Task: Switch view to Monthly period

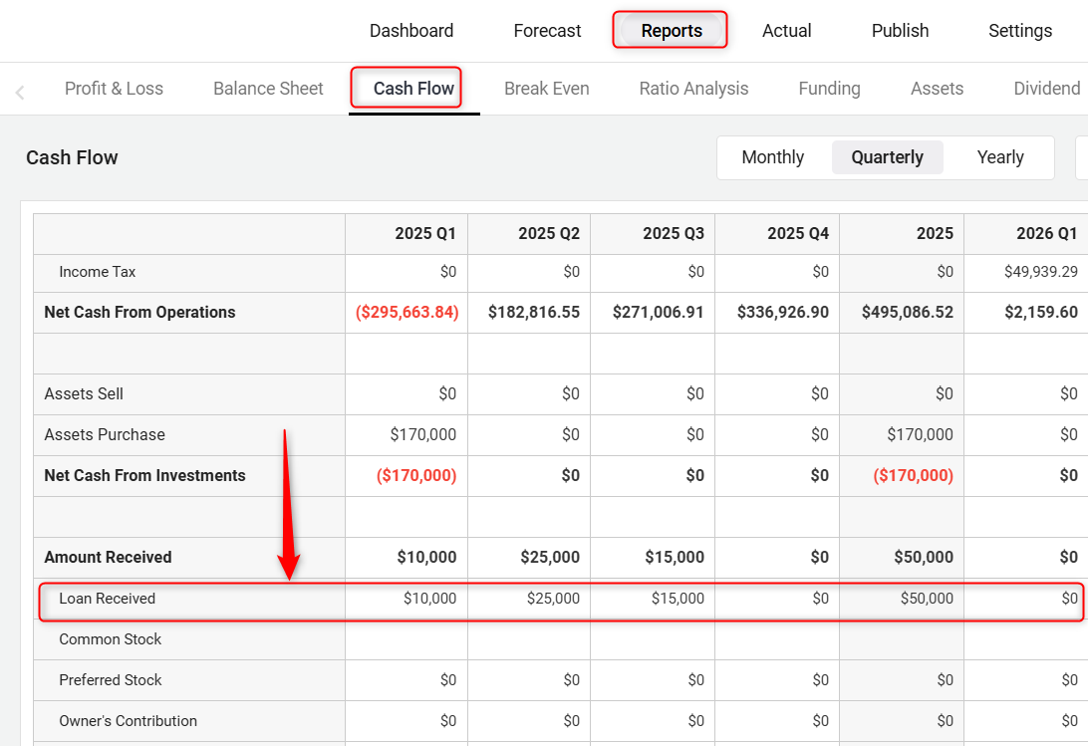Action: click(772, 157)
